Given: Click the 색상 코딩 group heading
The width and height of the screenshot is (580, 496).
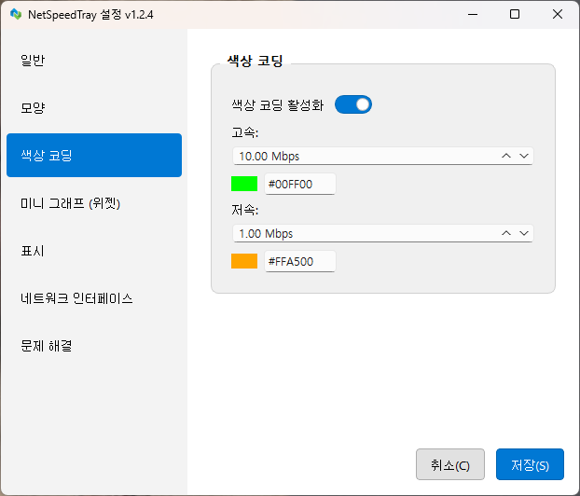Looking at the screenshot, I should pyautogui.click(x=255, y=61).
